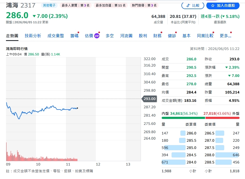Screen dimensions: 245x179
Task: Click the 成交量 value 64,388
Action: click(x=158, y=16)
